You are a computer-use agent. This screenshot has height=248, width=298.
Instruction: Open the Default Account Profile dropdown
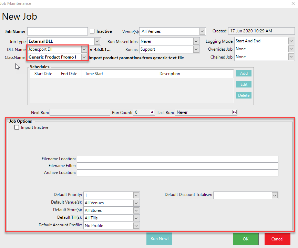[x=136, y=226]
